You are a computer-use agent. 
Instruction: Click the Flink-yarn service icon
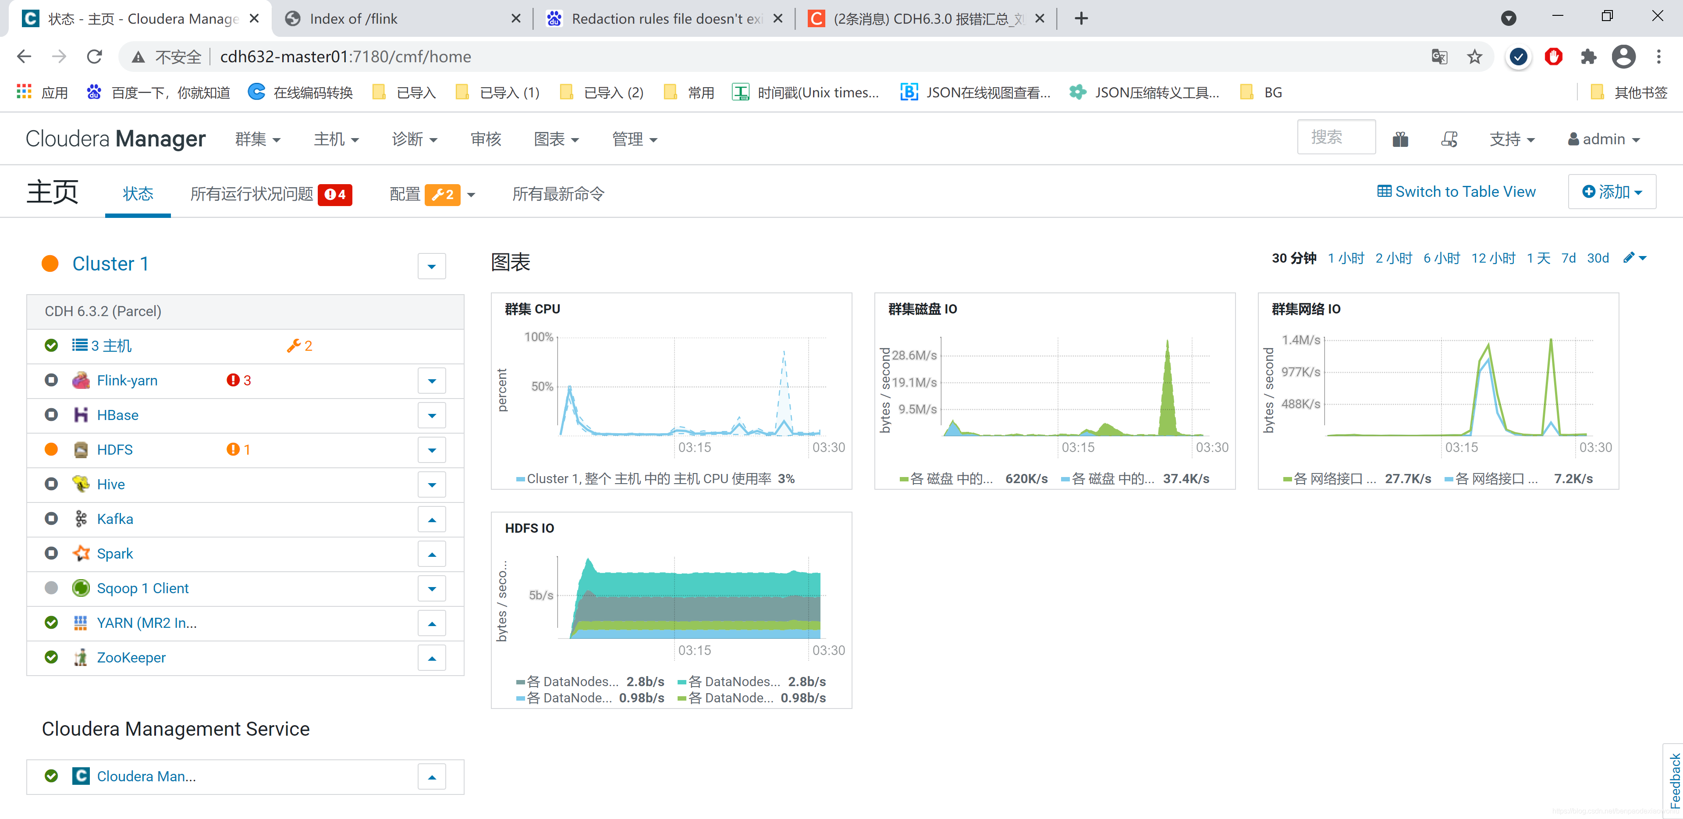(81, 381)
